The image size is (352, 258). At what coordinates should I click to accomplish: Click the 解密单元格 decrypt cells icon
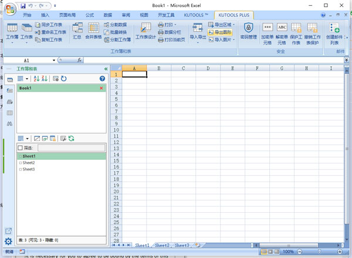click(282, 31)
